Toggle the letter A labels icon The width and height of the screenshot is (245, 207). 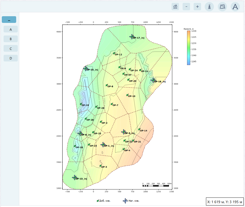[x=235, y=7]
